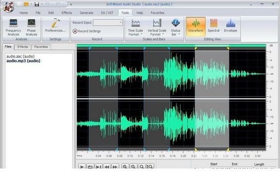The image size is (280, 175).
Task: Click the Loop playback button
Action: pyautogui.click(x=90, y=167)
